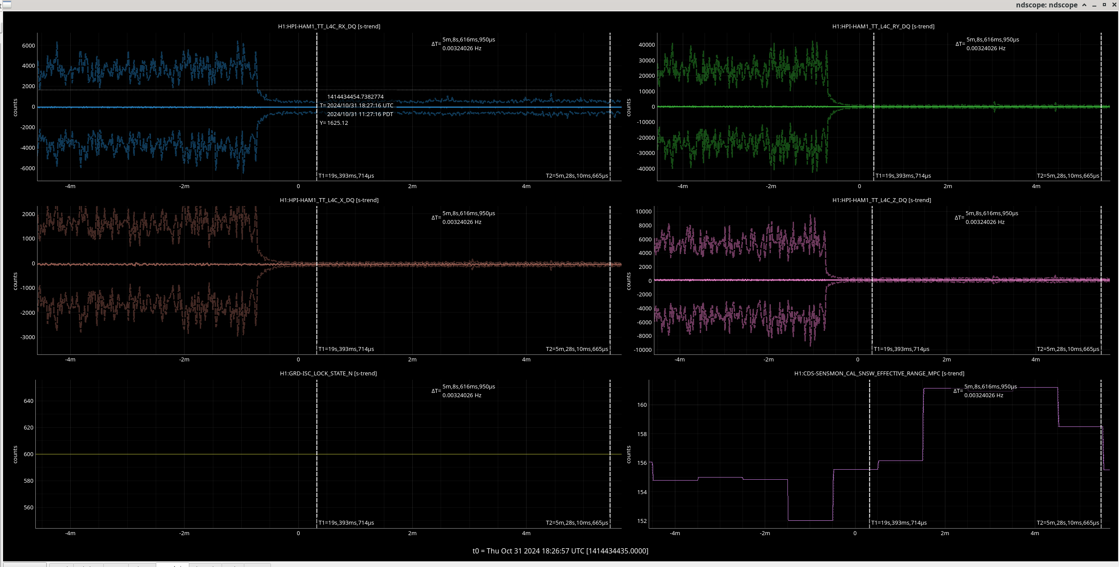Screen dimensions: 1119x567
Task: Open the window menu icon at title bar start
Action: (x=7, y=5)
